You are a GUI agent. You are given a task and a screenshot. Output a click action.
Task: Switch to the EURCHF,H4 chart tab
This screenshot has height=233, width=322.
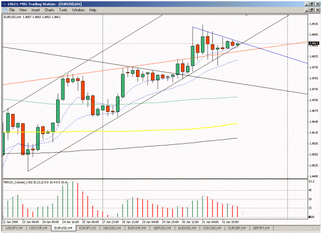137,228
